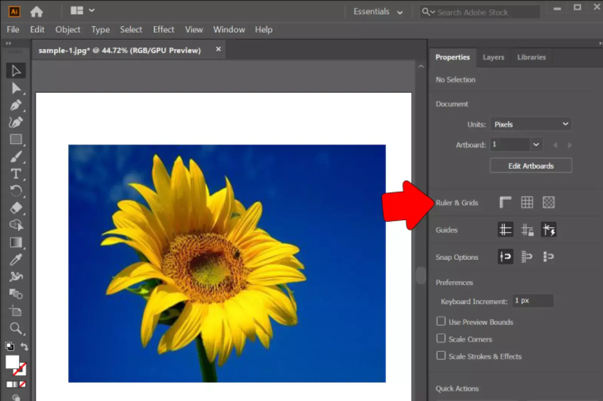603x401 pixels.
Task: Enable Scale Strokes & Effects checkbox
Action: coord(441,355)
